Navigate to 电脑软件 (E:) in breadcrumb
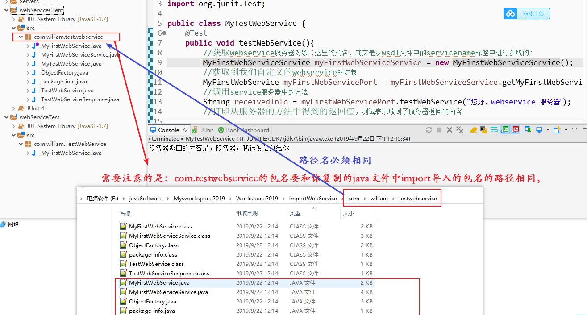Image resolution: width=587 pixels, height=315 pixels. (102, 199)
